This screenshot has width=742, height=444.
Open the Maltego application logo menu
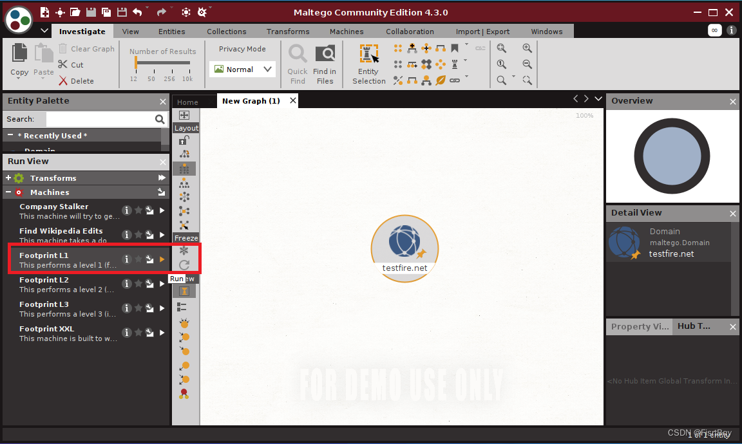point(19,20)
